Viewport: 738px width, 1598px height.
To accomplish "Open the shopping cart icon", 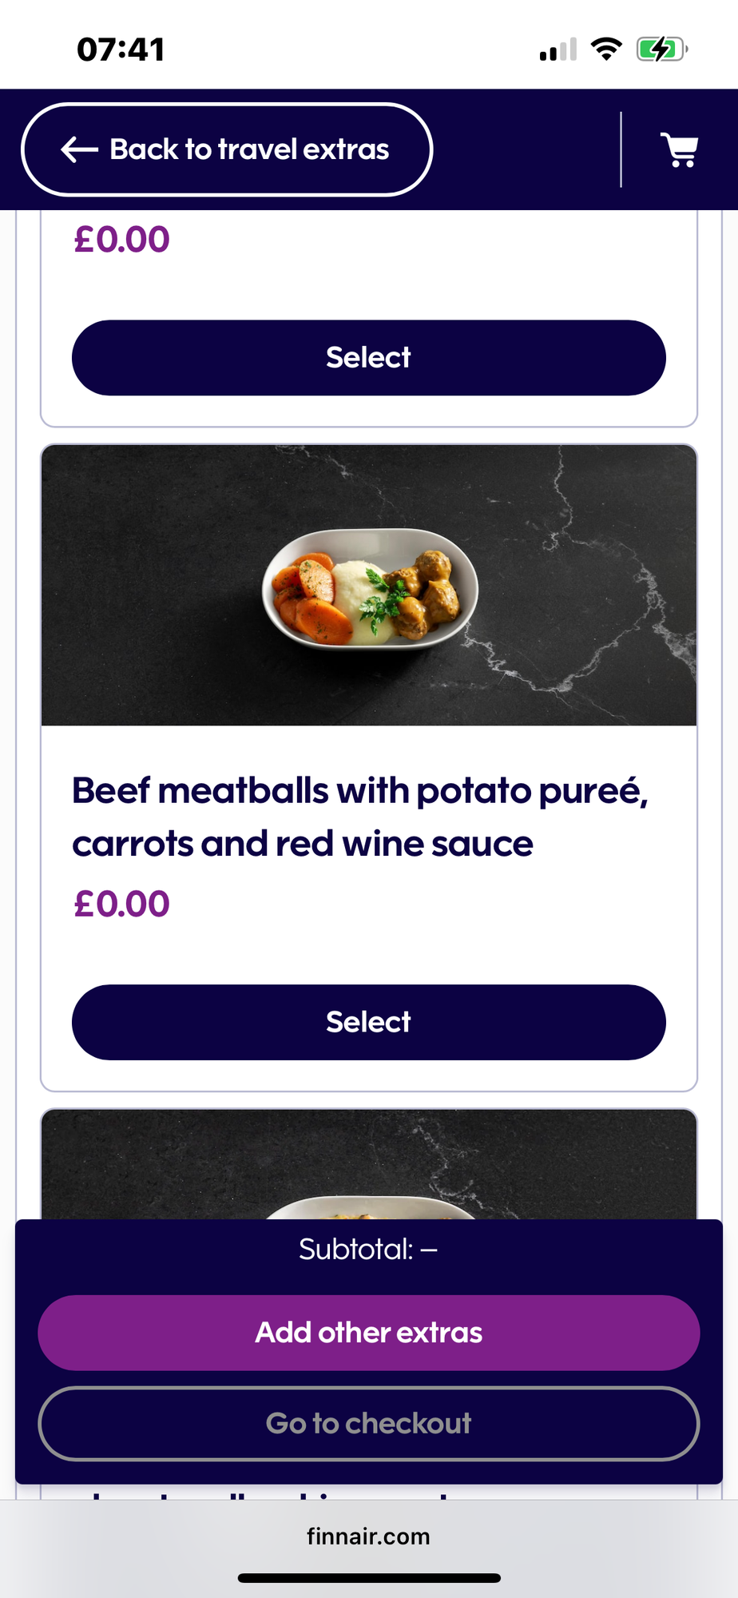I will [x=680, y=149].
